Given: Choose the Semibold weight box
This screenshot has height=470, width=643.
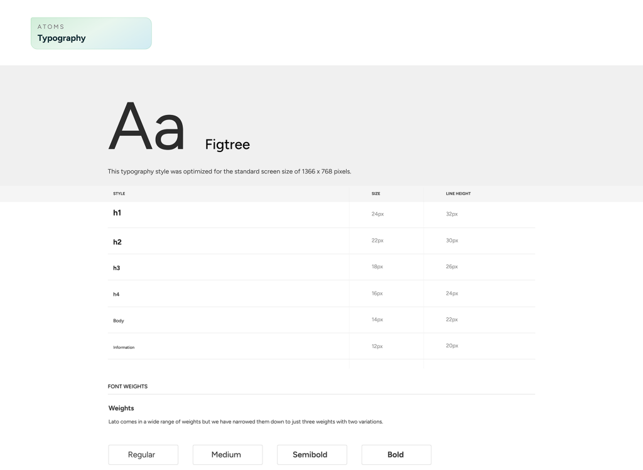Looking at the screenshot, I should [311, 454].
